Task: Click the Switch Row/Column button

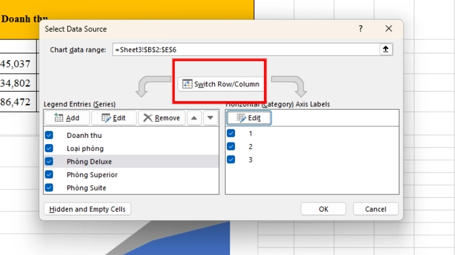Action: (x=221, y=84)
